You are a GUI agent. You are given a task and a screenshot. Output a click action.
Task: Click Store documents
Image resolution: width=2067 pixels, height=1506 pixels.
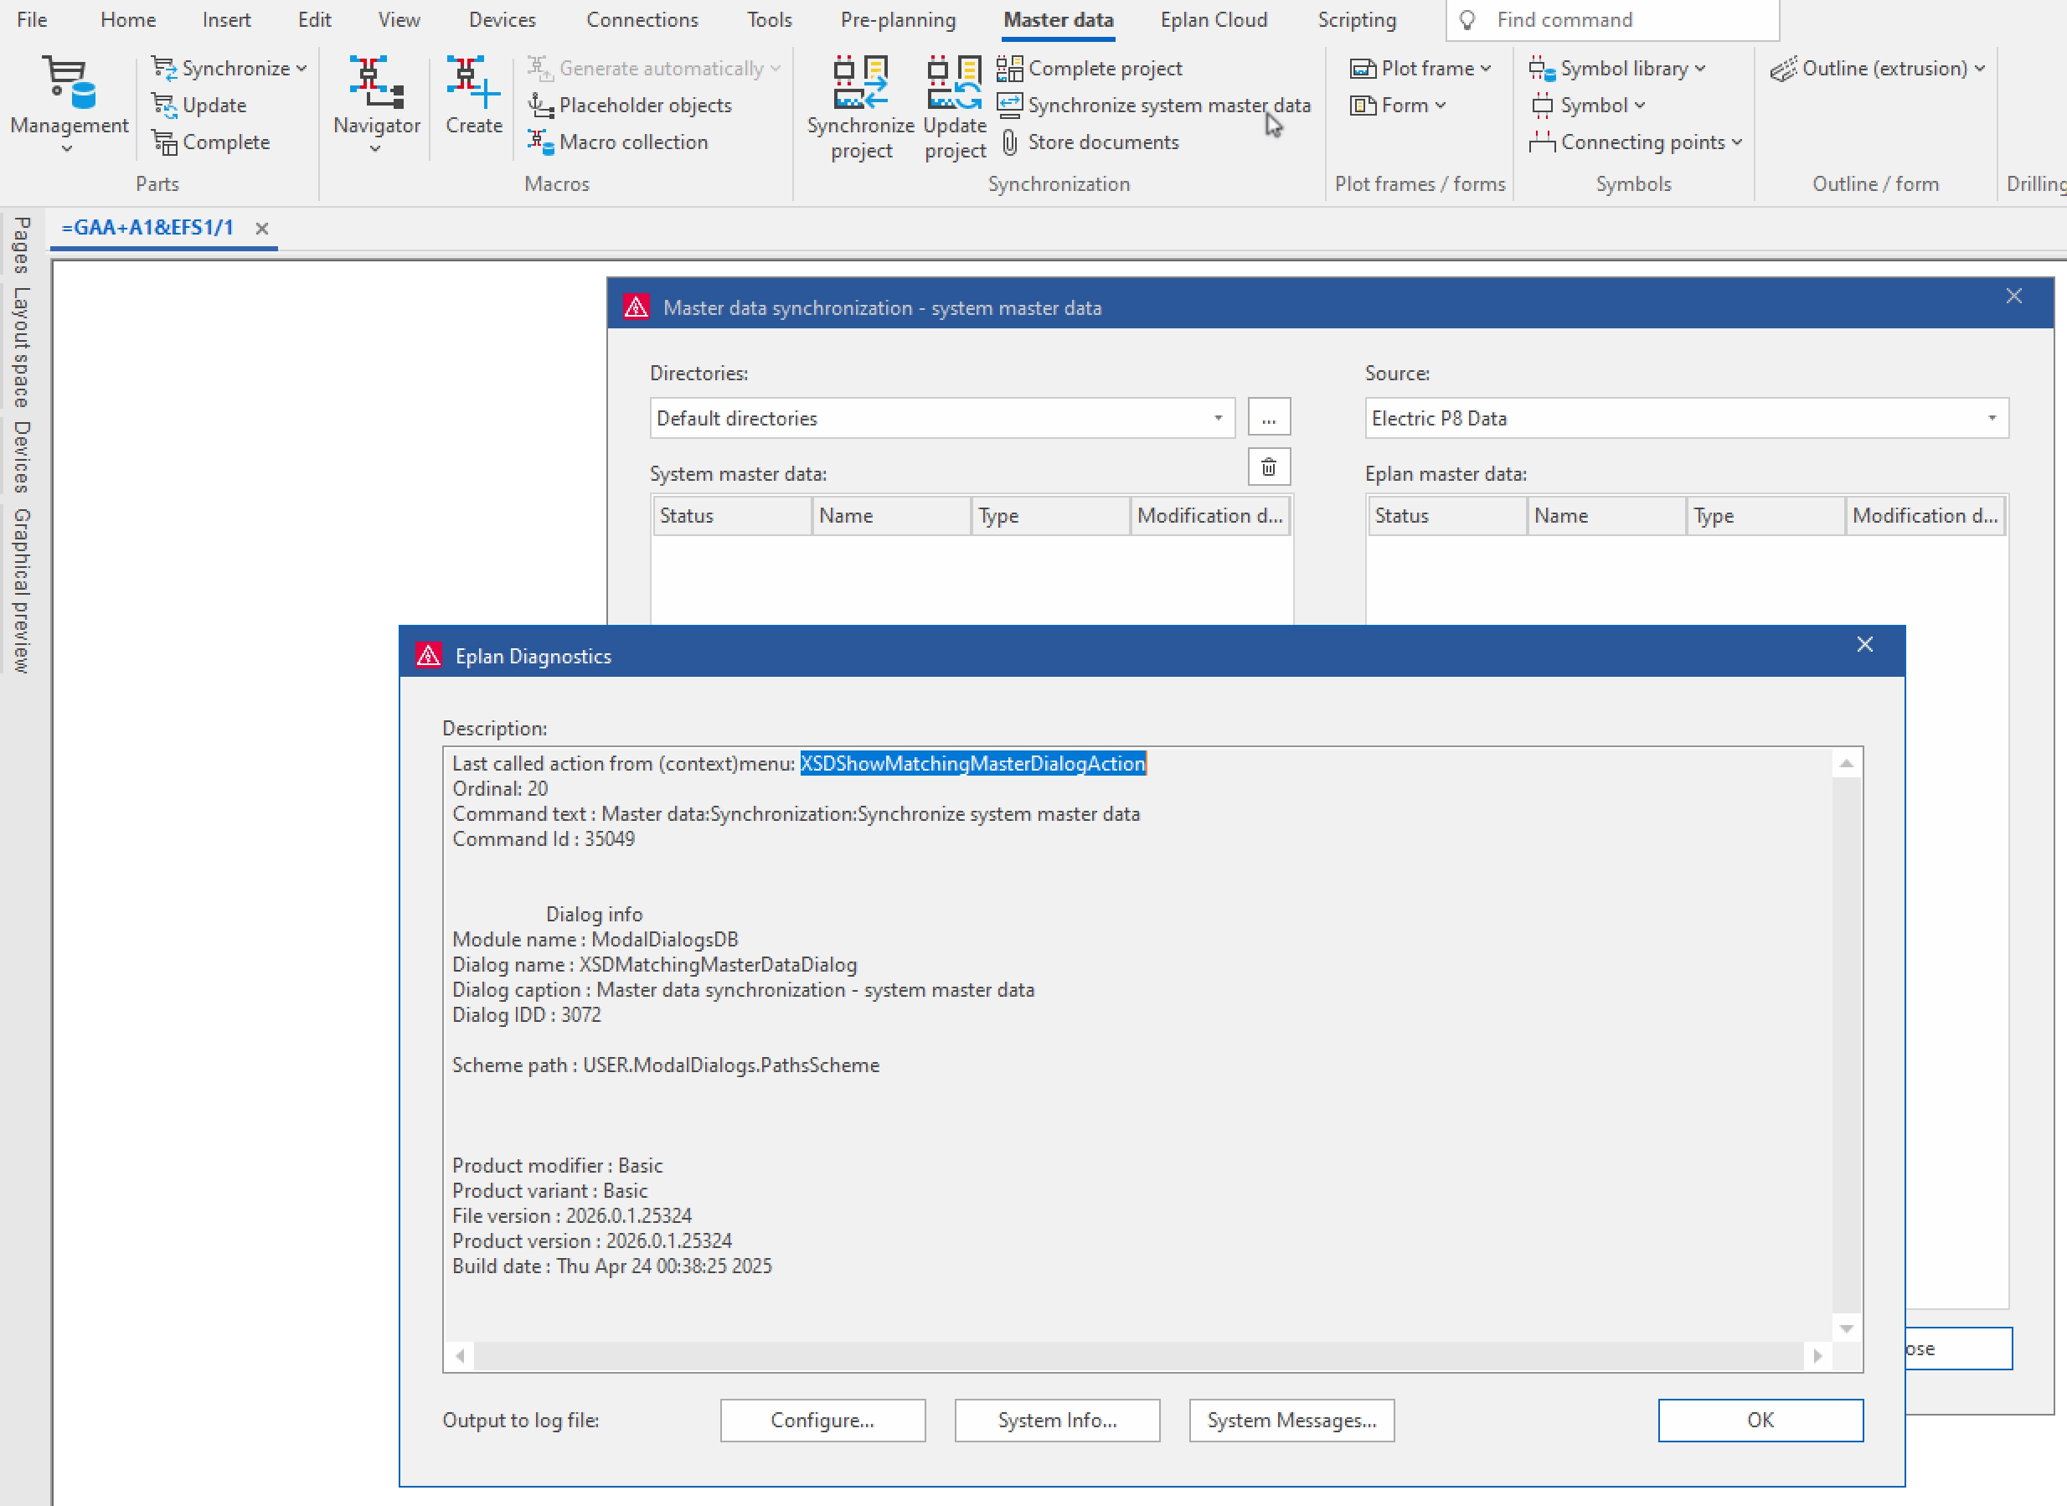click(x=1089, y=142)
